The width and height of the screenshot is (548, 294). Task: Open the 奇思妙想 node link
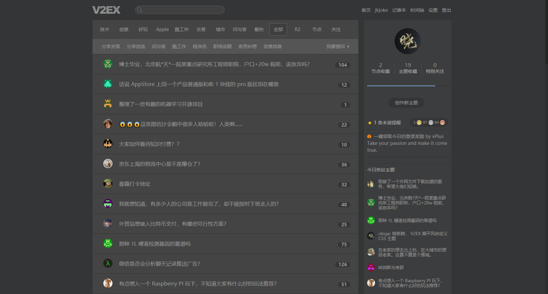248,46
